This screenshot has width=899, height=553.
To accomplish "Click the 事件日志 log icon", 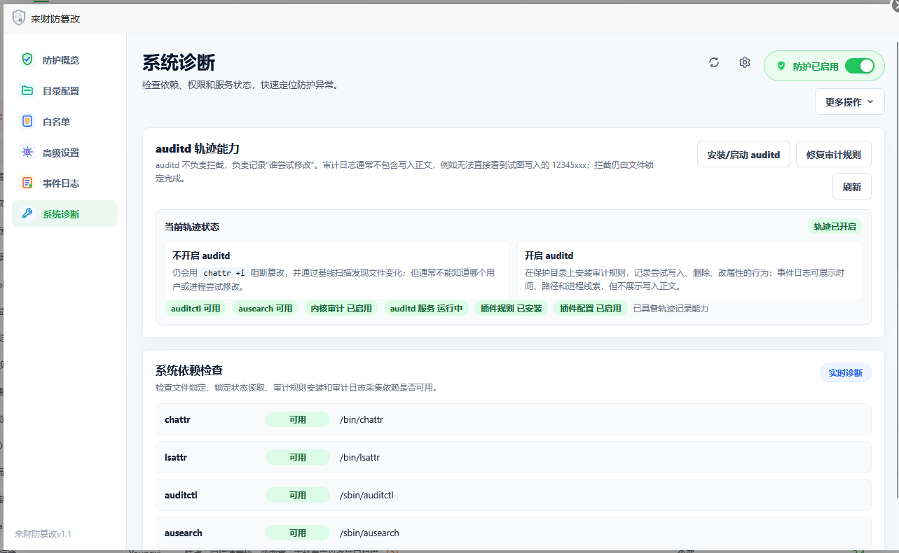I will (27, 183).
